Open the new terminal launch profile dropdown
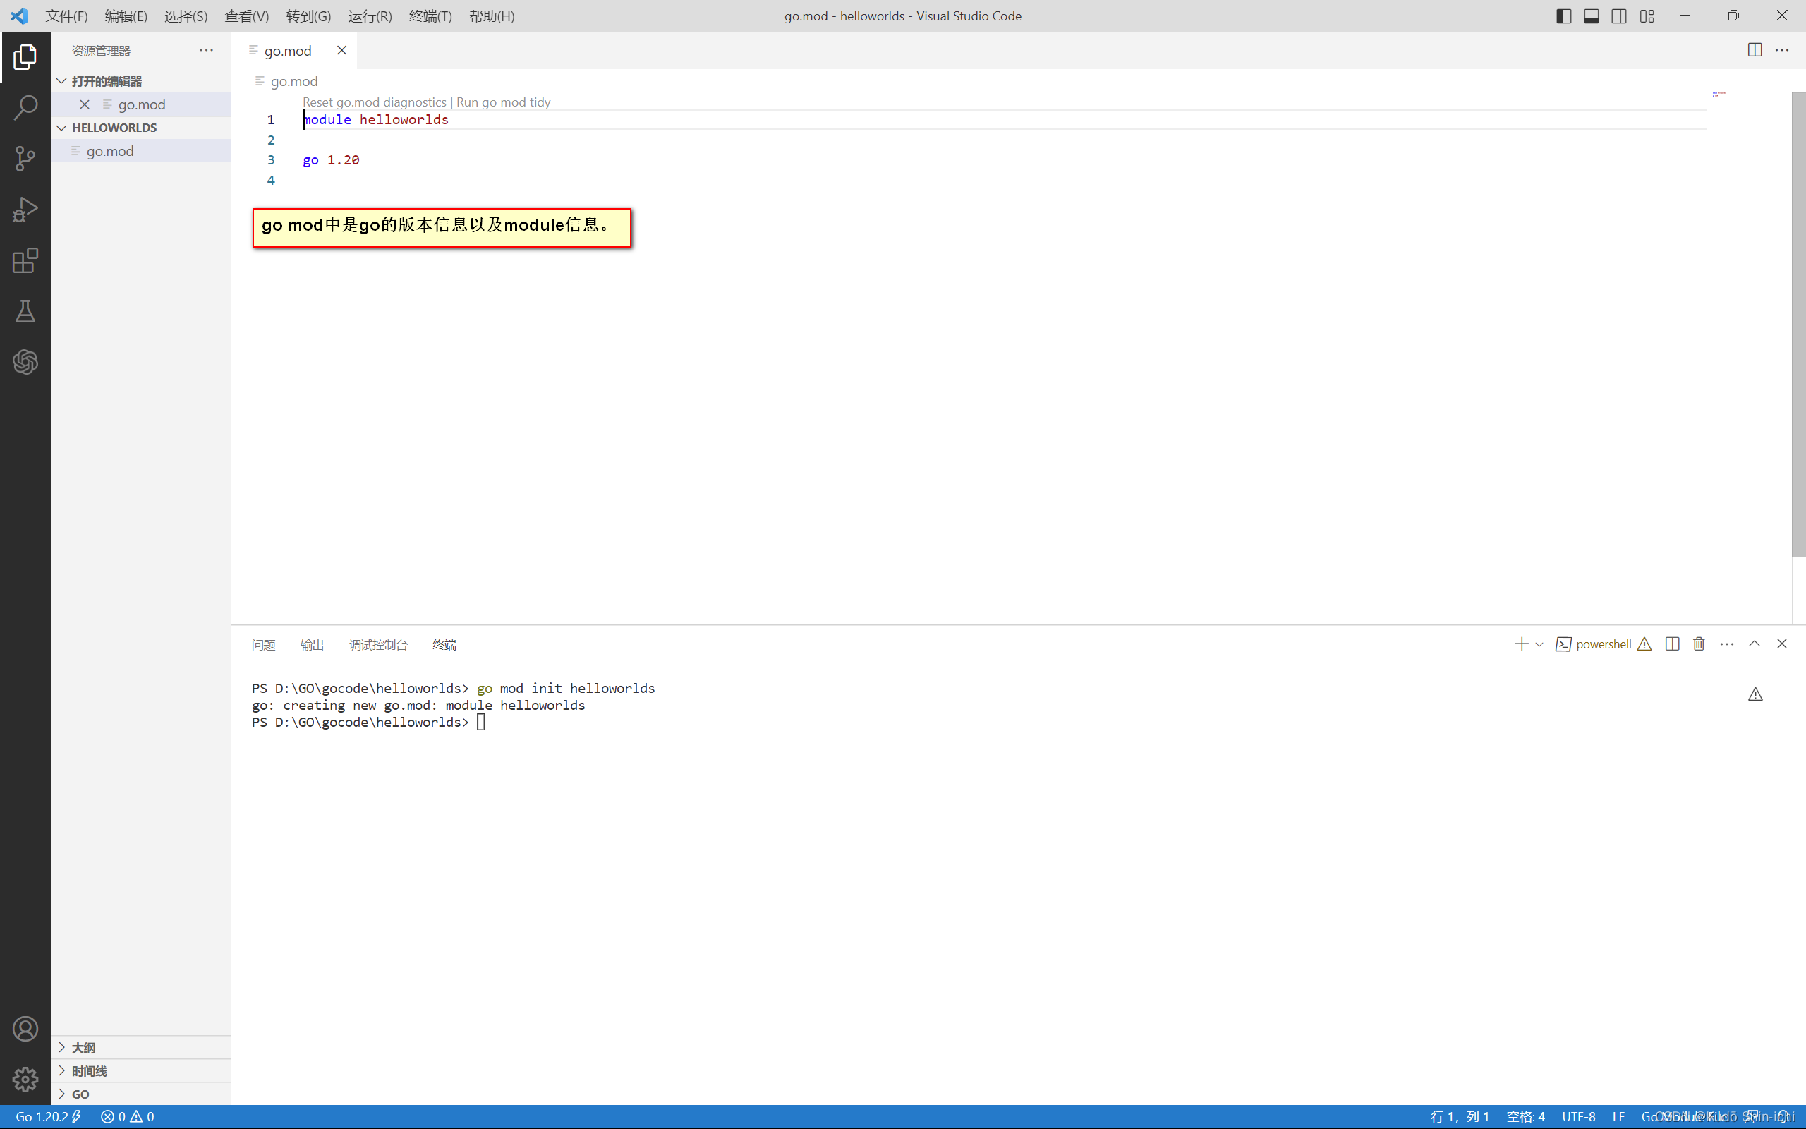This screenshot has height=1129, width=1806. click(1539, 644)
